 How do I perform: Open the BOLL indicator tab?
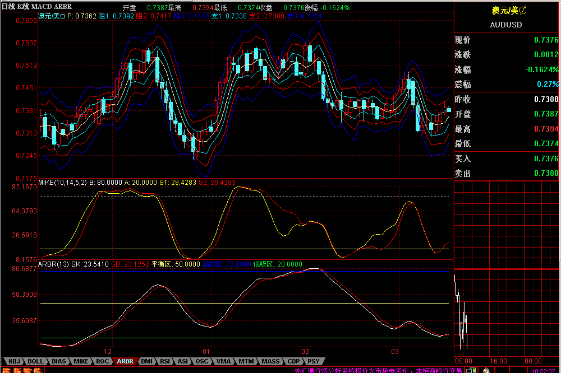click(x=36, y=361)
